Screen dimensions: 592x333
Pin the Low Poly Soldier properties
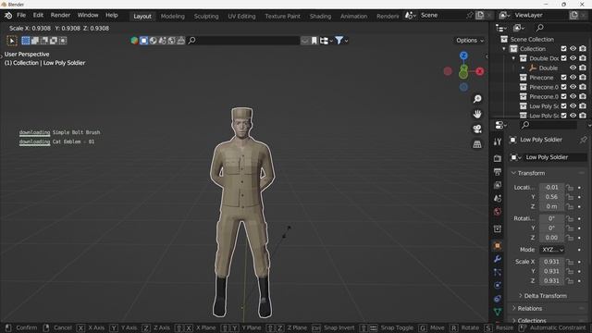click(583, 140)
